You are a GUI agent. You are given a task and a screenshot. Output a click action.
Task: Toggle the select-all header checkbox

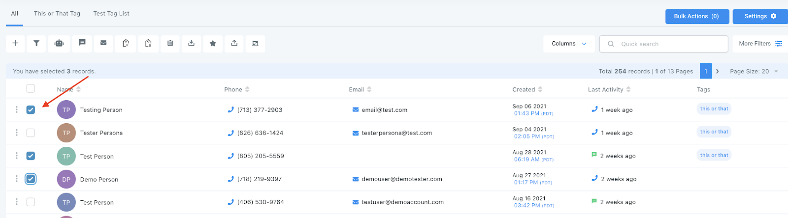[x=31, y=88]
